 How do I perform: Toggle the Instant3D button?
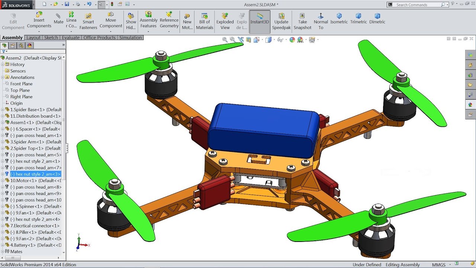pyautogui.click(x=260, y=22)
